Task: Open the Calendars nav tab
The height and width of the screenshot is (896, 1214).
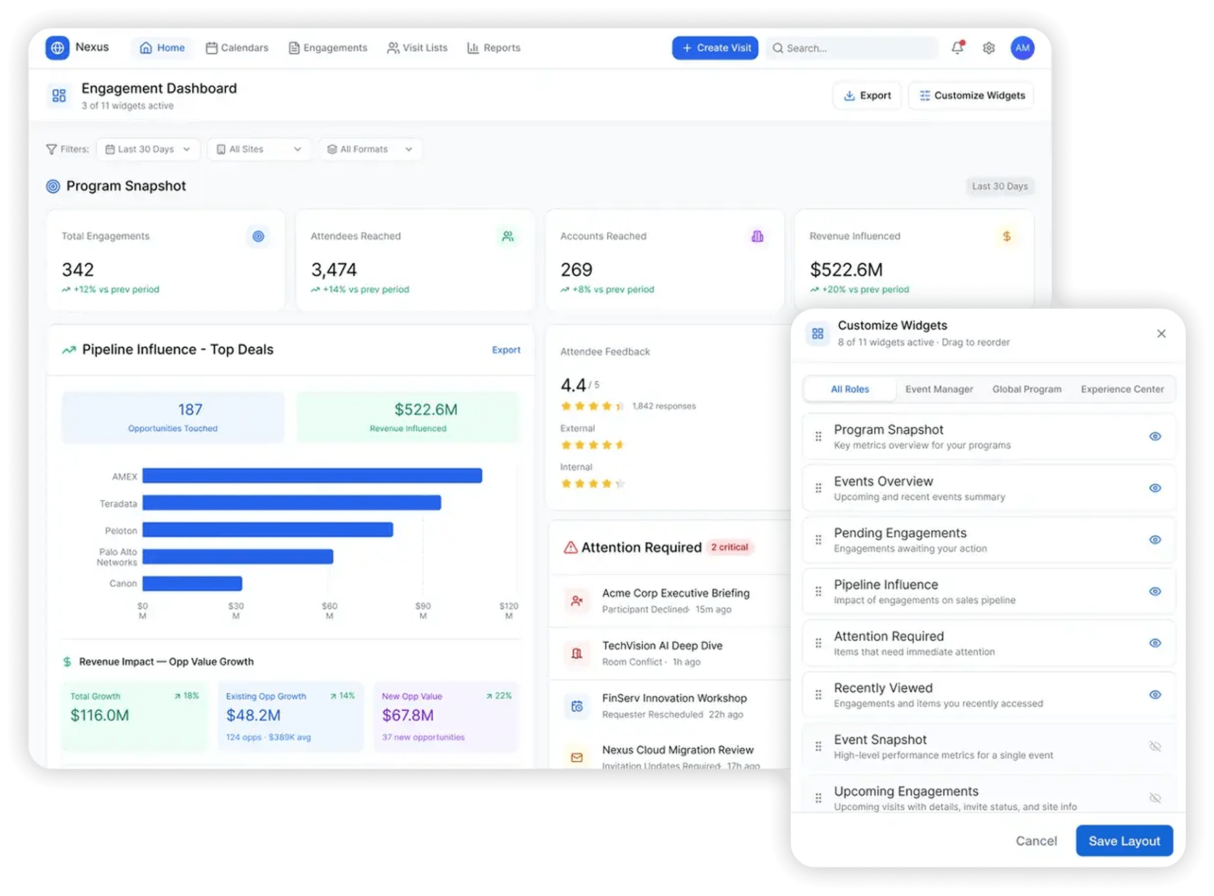Action: [x=237, y=48]
